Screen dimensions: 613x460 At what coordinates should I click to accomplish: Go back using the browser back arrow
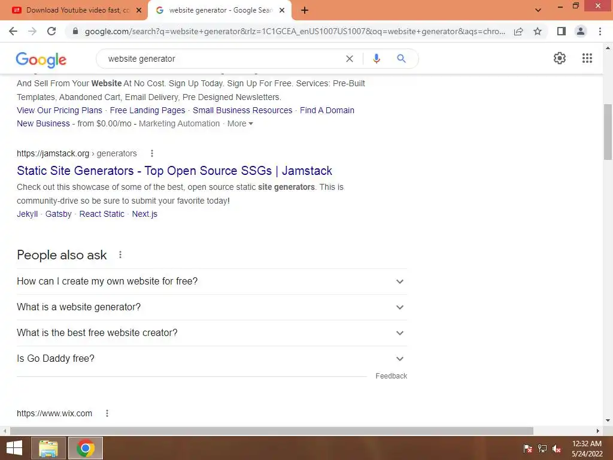[13, 31]
